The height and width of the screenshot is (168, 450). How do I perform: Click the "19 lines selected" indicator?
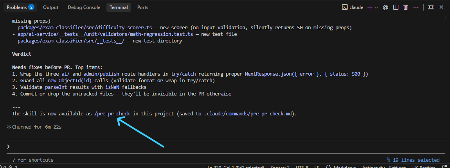coord(416,160)
